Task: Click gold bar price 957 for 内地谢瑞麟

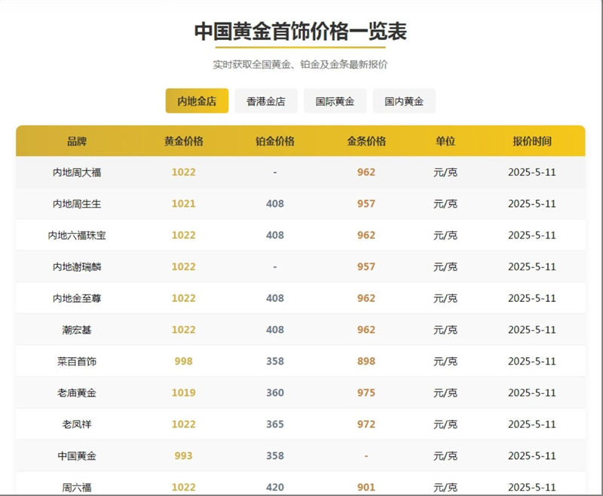Action: coord(366,266)
